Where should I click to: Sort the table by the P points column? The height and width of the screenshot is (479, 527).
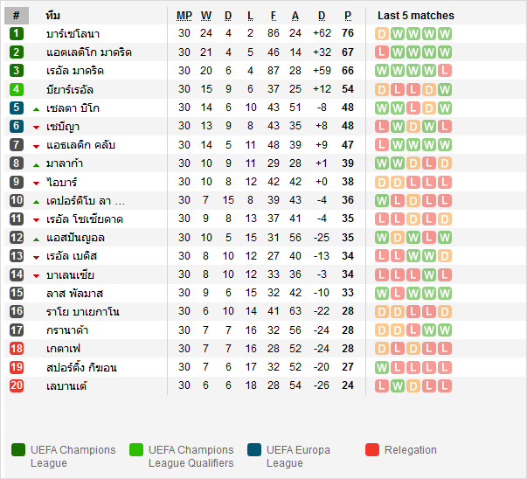point(348,16)
